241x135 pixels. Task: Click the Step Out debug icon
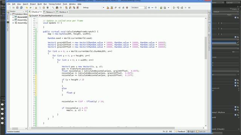(x=182, y=7)
